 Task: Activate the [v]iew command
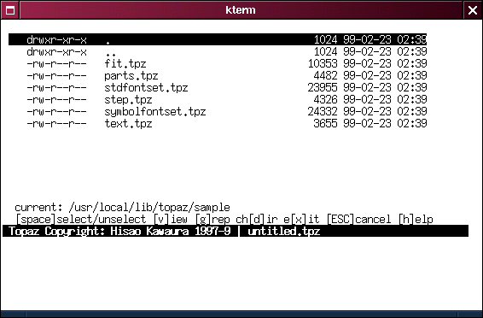(171, 220)
